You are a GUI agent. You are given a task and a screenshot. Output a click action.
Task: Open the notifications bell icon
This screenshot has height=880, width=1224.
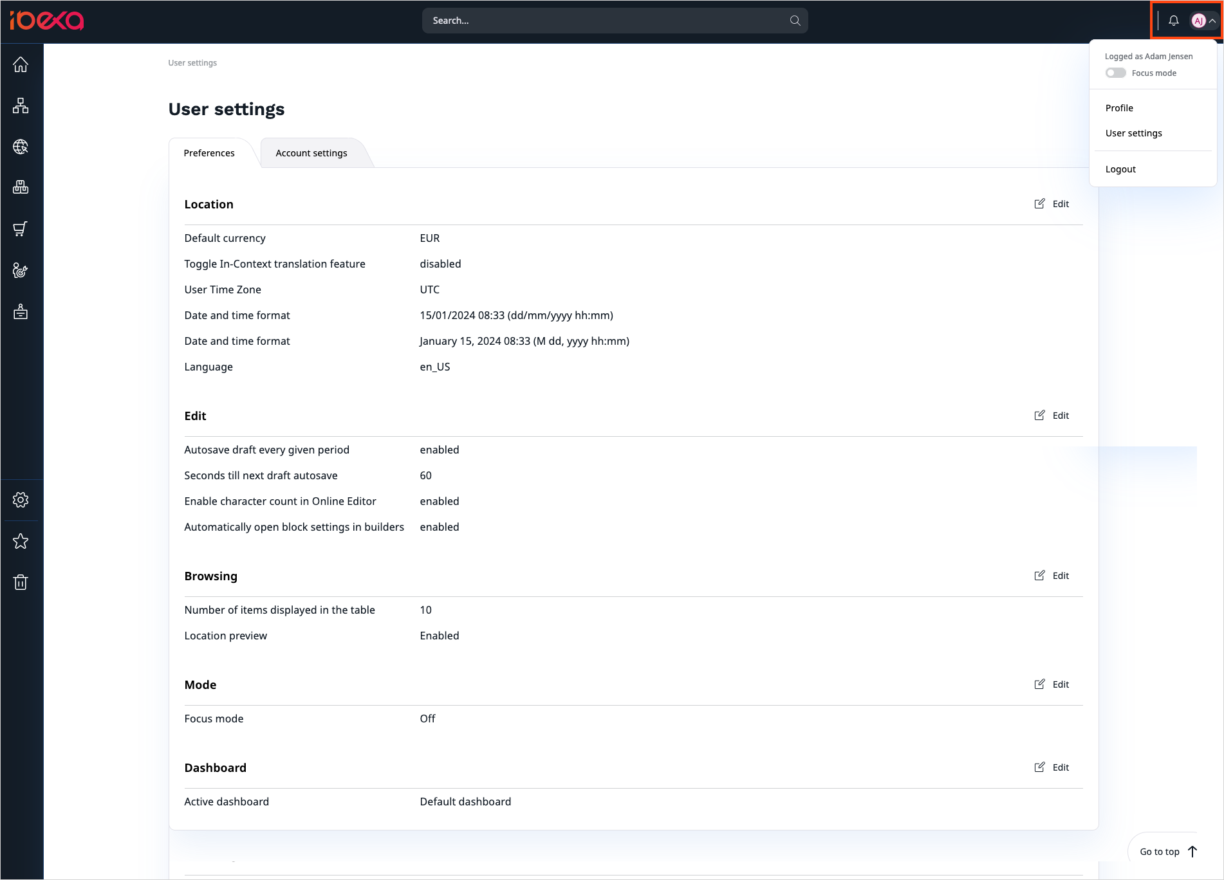1173,20
